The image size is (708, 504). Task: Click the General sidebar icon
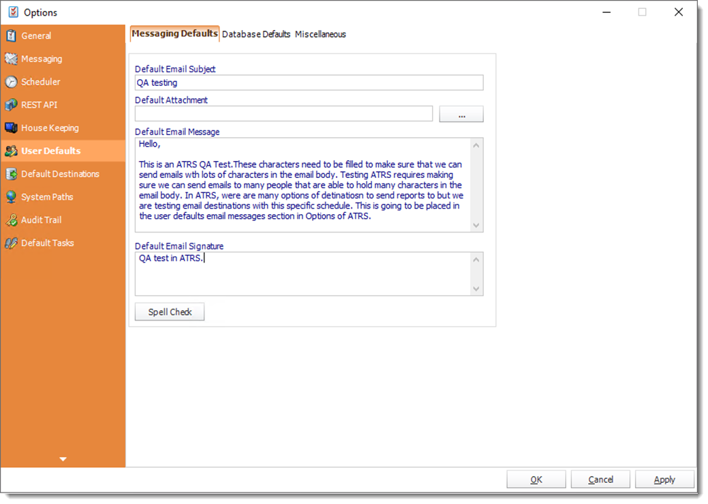coord(11,36)
